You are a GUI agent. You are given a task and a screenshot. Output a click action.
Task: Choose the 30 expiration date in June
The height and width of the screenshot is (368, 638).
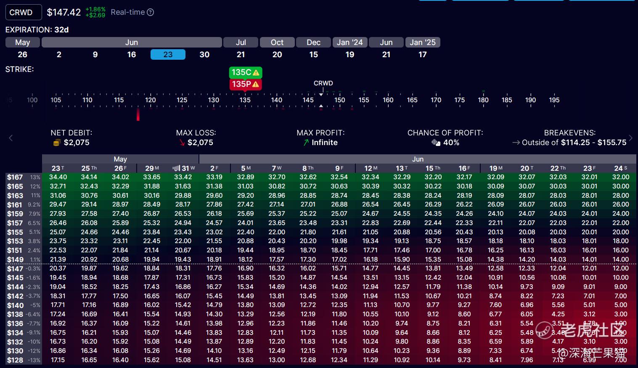click(204, 55)
